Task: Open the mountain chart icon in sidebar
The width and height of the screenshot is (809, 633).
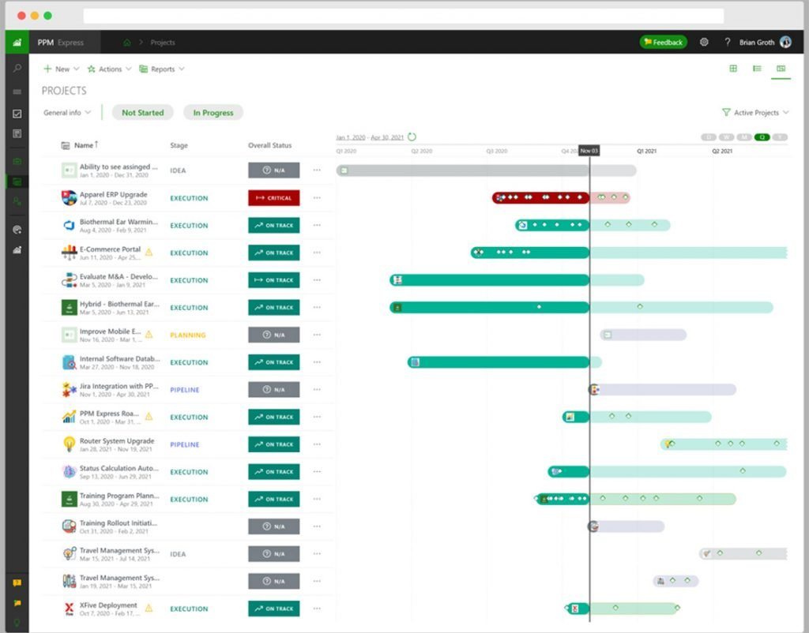Action: click(17, 250)
